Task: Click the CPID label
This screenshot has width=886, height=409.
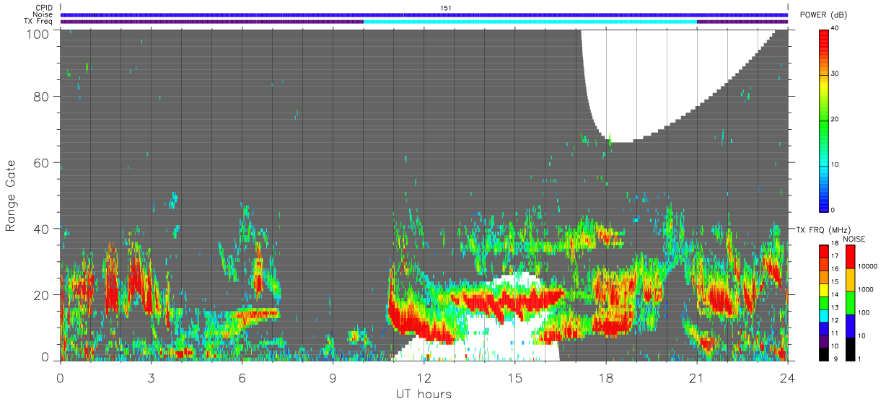Action: coord(45,7)
